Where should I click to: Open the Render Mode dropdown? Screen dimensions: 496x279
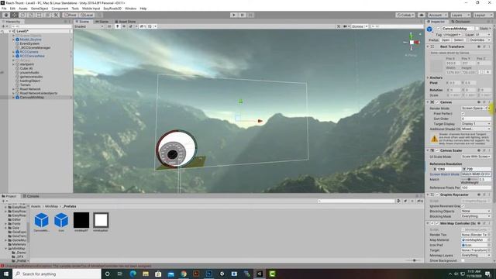[476, 108]
